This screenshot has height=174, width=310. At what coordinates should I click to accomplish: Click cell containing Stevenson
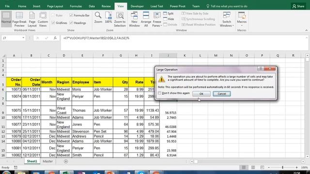coord(82,131)
